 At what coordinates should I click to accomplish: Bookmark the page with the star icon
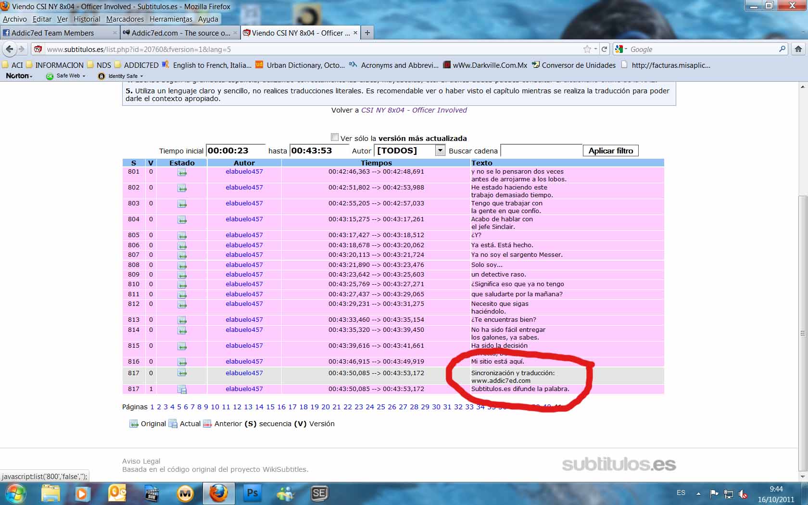(587, 49)
